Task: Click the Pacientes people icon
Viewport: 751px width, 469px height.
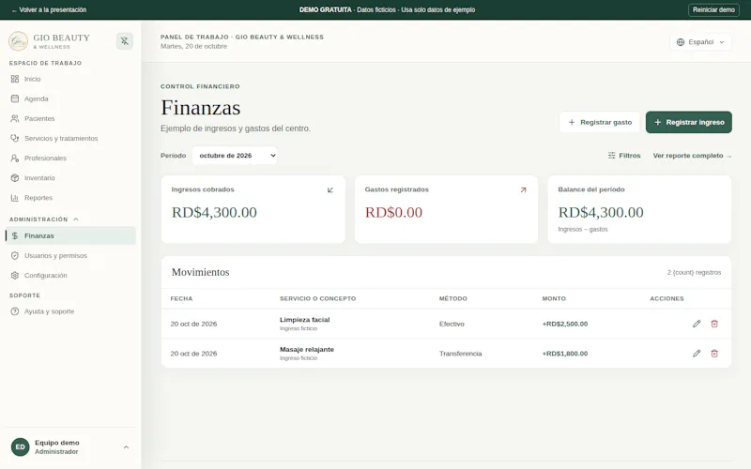Action: (15, 118)
